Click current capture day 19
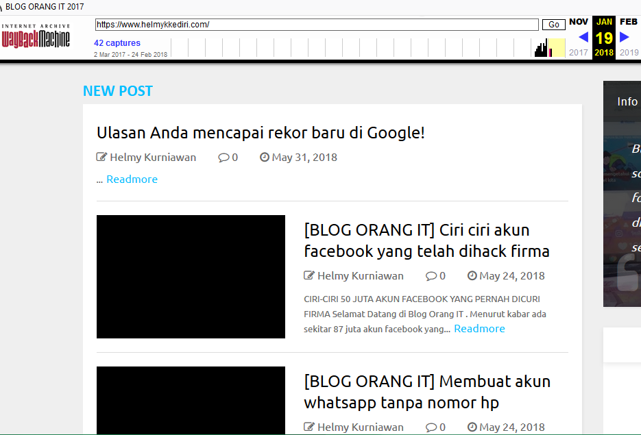 pyautogui.click(x=604, y=38)
